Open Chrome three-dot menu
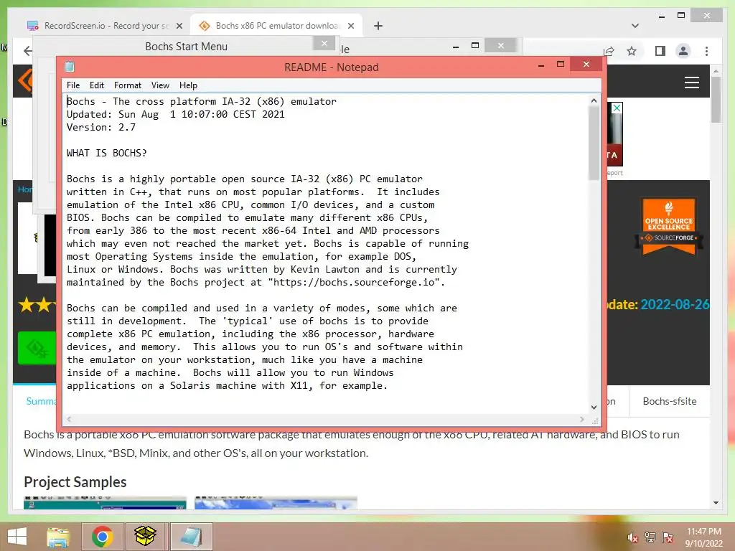 click(706, 51)
